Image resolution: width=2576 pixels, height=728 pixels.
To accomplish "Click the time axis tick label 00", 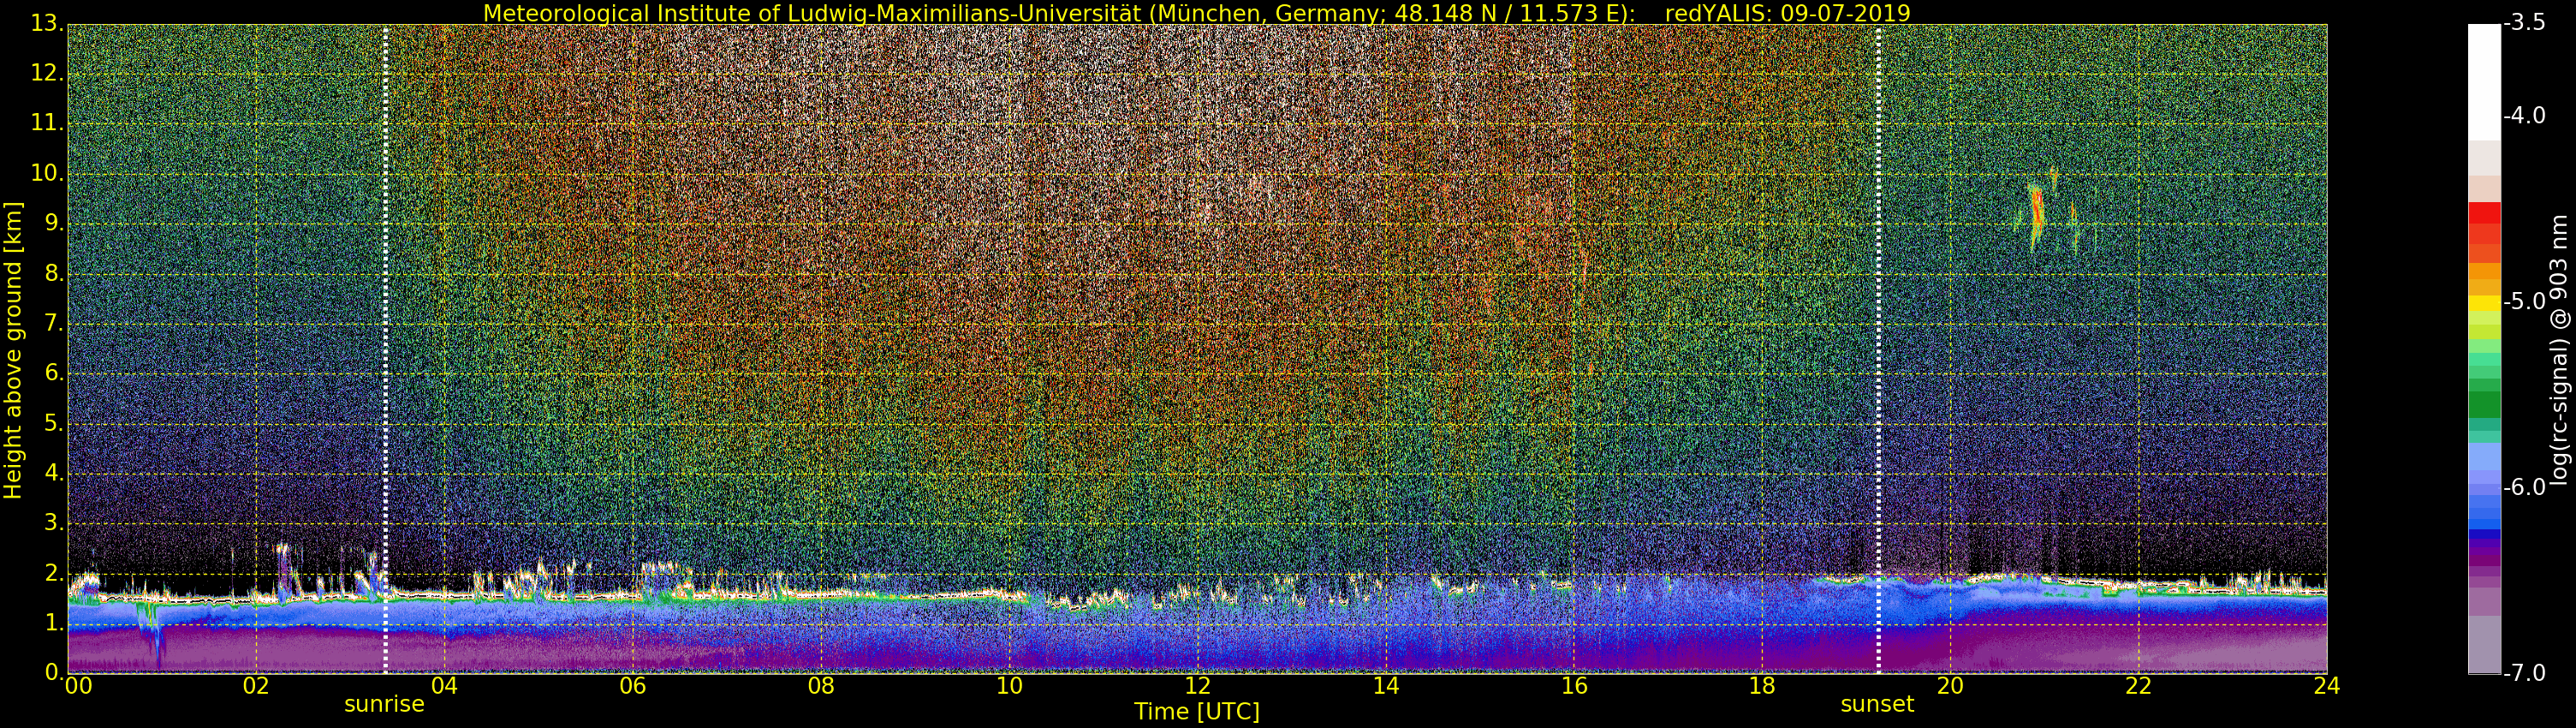I will pos(78,685).
